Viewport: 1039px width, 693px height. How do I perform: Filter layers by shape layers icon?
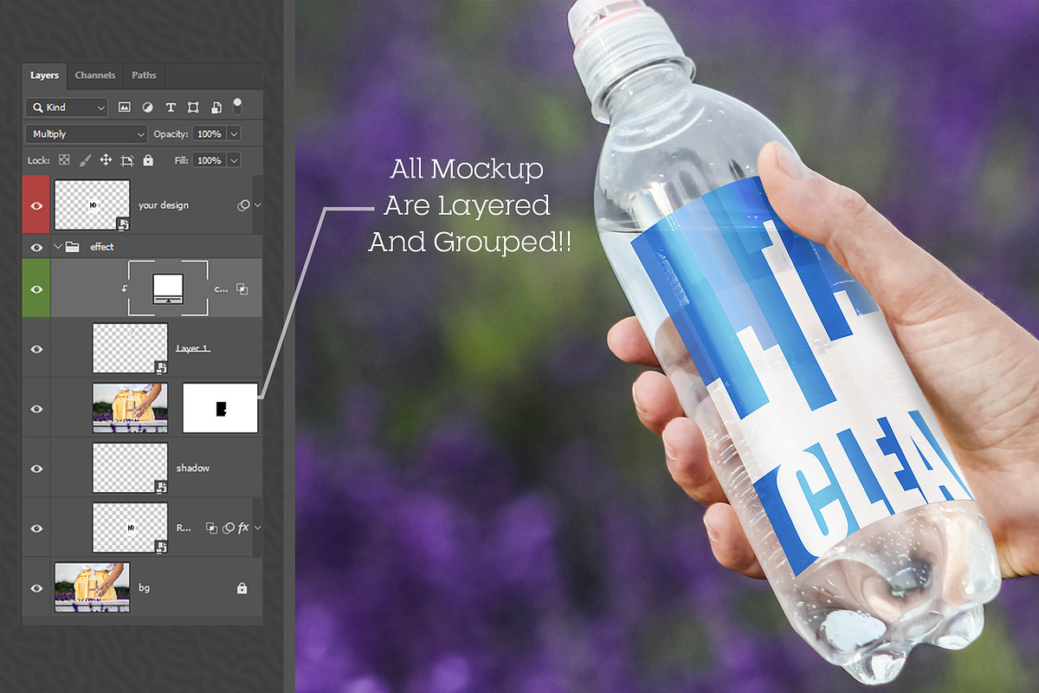coord(193,107)
